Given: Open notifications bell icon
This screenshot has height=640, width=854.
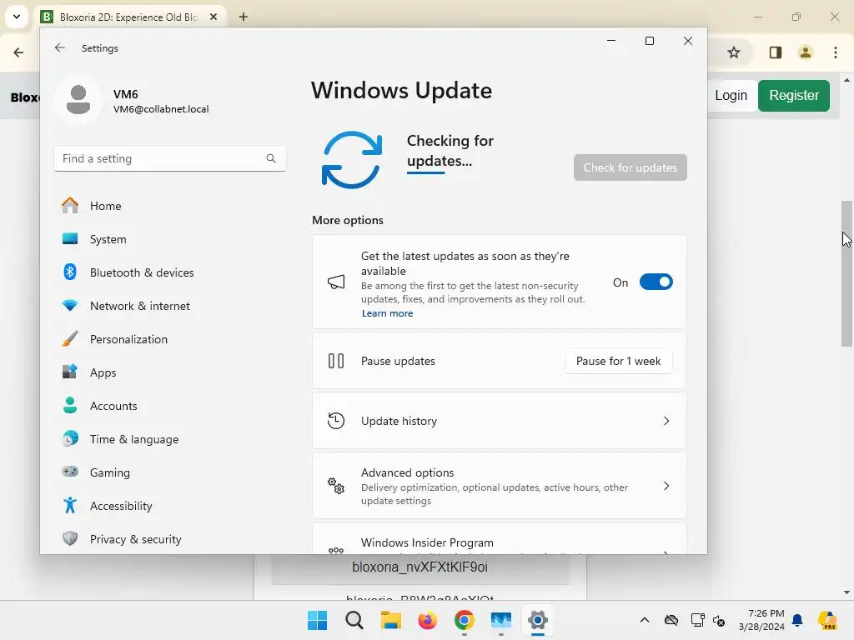Looking at the screenshot, I should [797, 620].
